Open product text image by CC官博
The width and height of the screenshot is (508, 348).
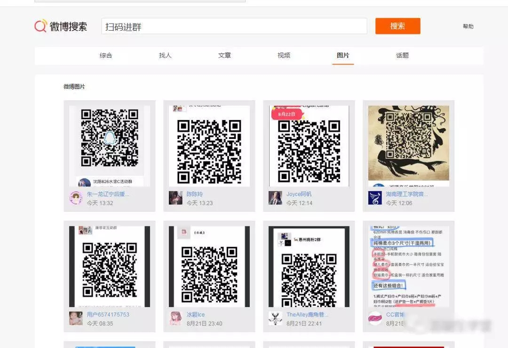tap(409, 267)
